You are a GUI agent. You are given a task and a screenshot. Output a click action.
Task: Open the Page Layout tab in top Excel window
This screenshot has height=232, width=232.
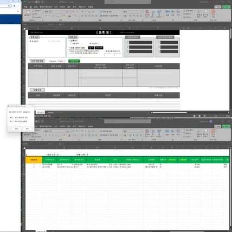click(x=46, y=7)
